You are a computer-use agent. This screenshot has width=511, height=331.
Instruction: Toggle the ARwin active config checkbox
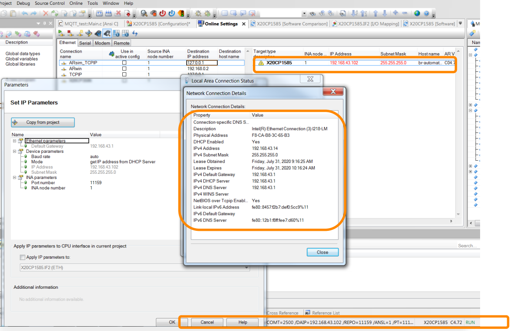pos(124,69)
